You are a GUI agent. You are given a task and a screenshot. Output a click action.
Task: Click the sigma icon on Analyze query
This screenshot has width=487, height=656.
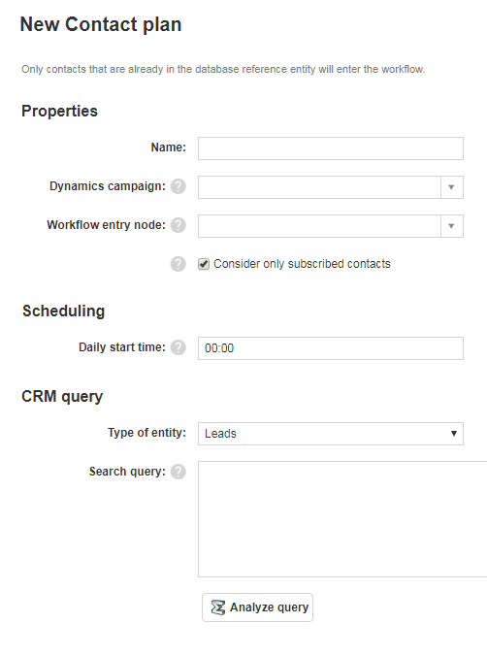pos(218,607)
